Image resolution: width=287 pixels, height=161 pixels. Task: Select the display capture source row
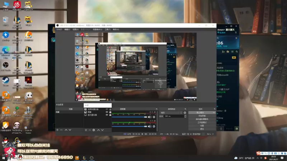click(x=98, y=115)
